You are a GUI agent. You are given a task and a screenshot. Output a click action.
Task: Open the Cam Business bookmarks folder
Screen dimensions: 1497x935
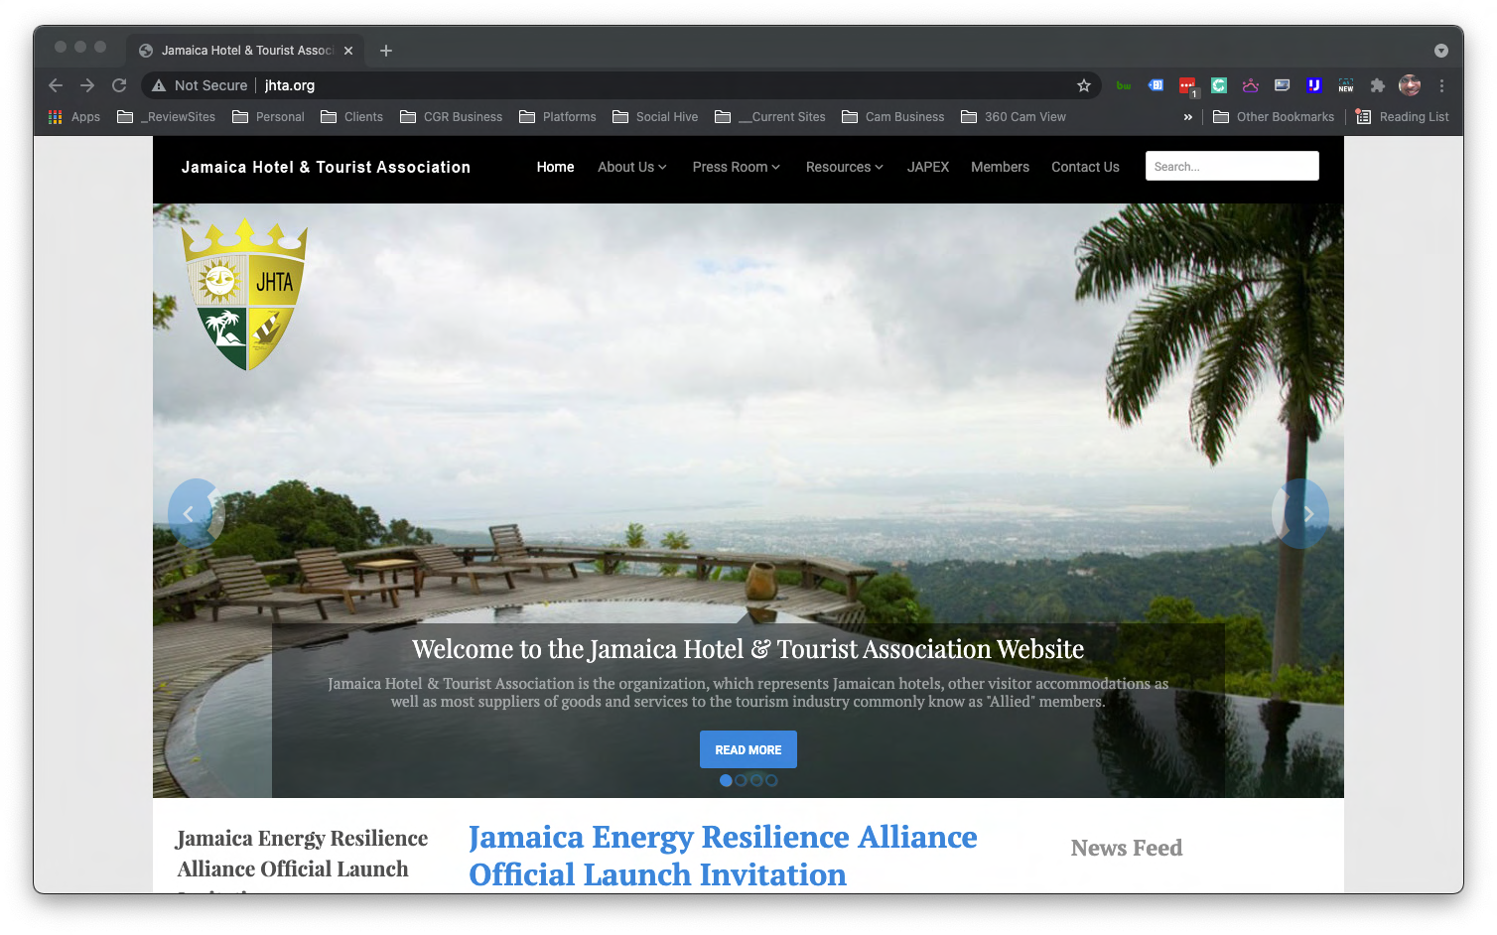pos(893,117)
